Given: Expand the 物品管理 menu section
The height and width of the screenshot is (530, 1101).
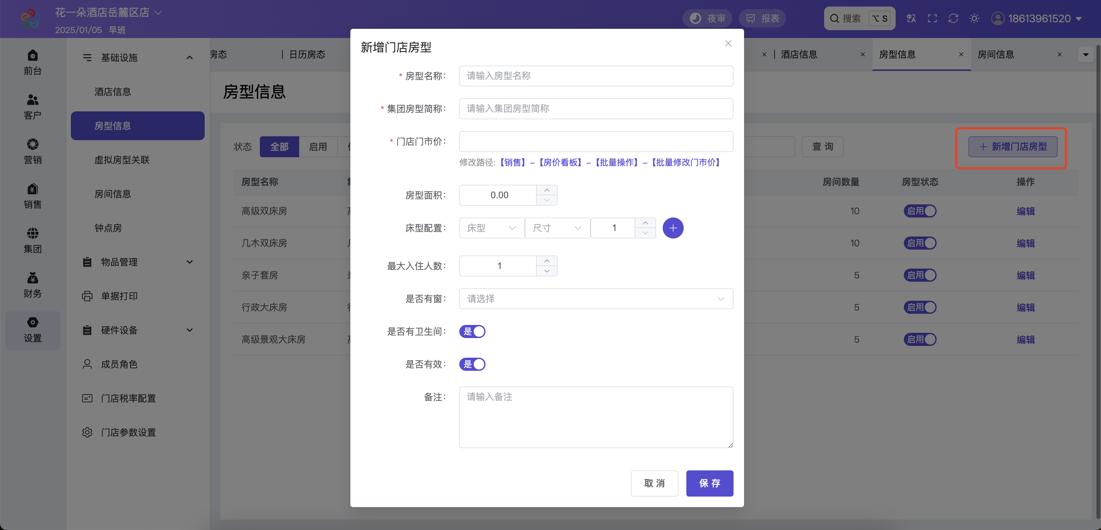Looking at the screenshot, I should 137,262.
